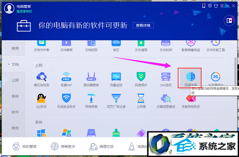239x157 pixels.
Task: Open 文档守护者 tool
Action: click(41, 46)
